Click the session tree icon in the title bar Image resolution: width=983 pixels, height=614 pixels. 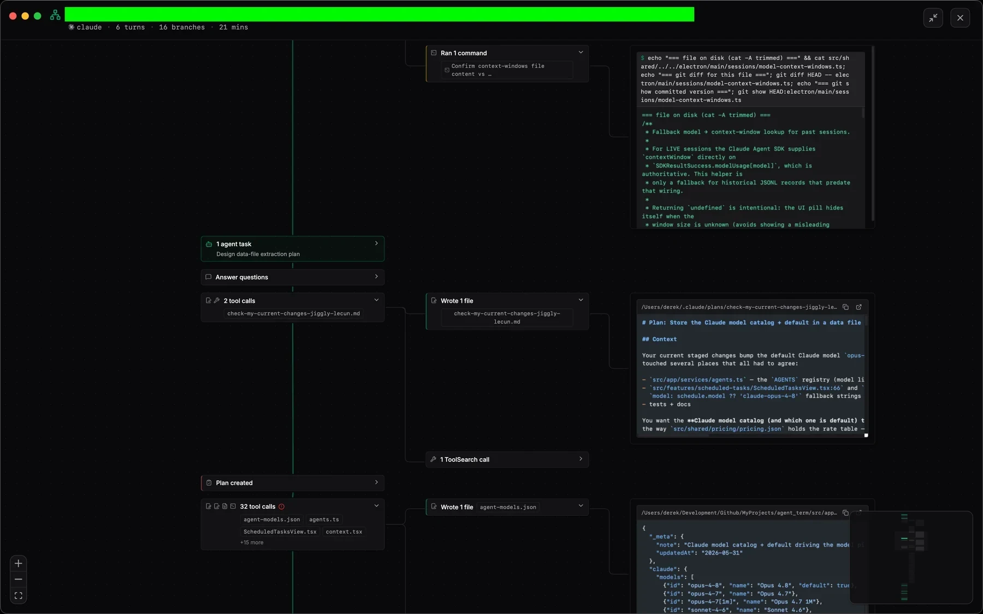pyautogui.click(x=55, y=15)
